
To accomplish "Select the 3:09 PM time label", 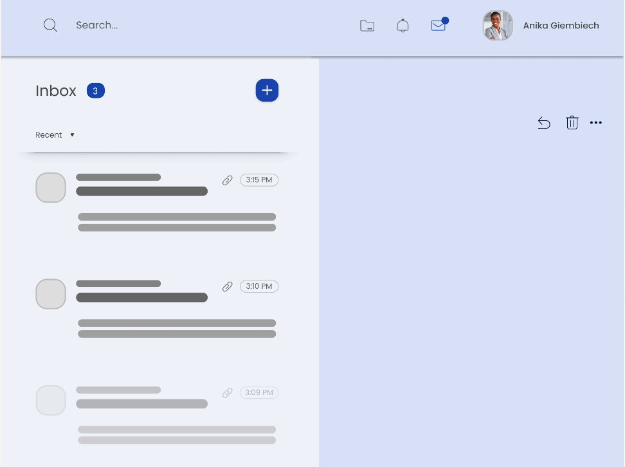I will (x=259, y=392).
